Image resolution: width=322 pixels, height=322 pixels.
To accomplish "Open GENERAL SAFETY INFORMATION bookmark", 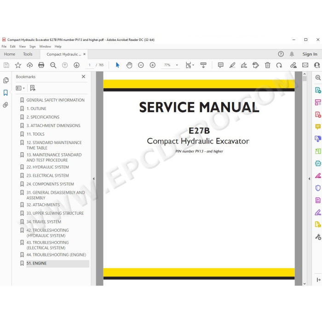I will pyautogui.click(x=56, y=100).
